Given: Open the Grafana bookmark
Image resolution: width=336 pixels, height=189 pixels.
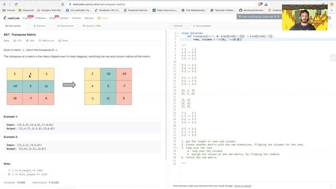Looking at the screenshot, I should pos(275,10).
